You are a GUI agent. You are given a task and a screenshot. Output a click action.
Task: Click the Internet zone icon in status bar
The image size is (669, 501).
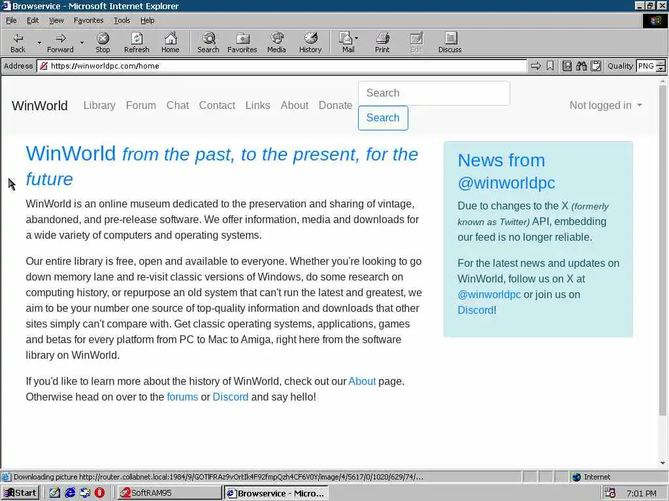(x=577, y=477)
